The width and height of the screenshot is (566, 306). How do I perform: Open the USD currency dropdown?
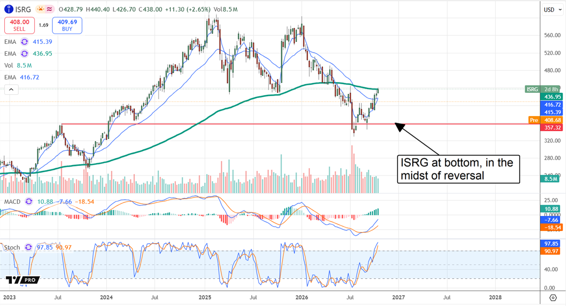tap(551, 9)
